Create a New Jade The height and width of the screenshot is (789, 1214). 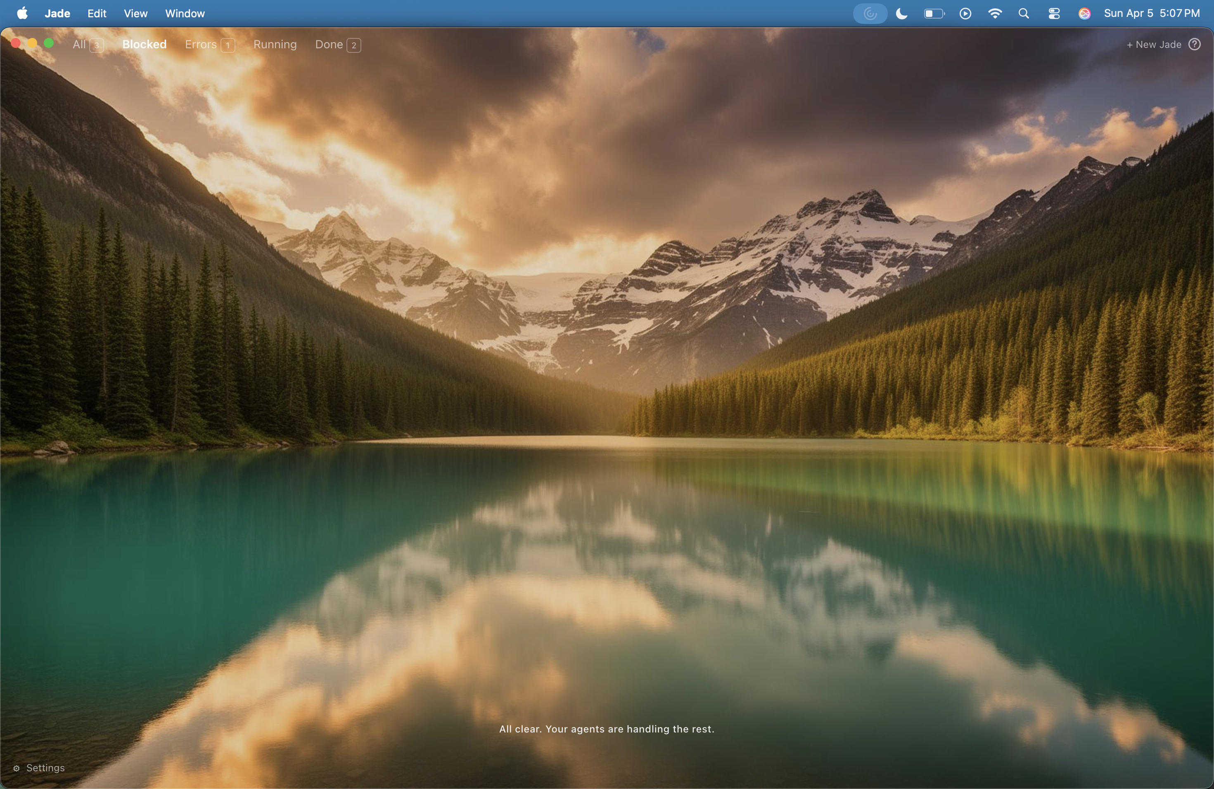pos(1154,44)
